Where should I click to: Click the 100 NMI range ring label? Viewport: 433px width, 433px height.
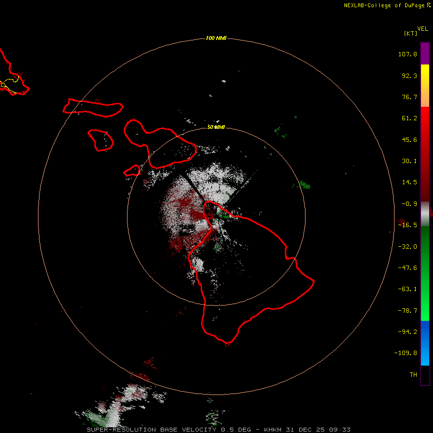pyautogui.click(x=216, y=38)
